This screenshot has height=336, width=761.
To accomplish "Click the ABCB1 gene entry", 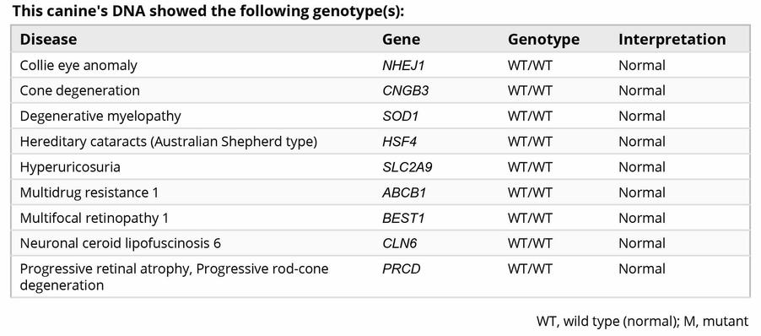I will pyautogui.click(x=404, y=192).
